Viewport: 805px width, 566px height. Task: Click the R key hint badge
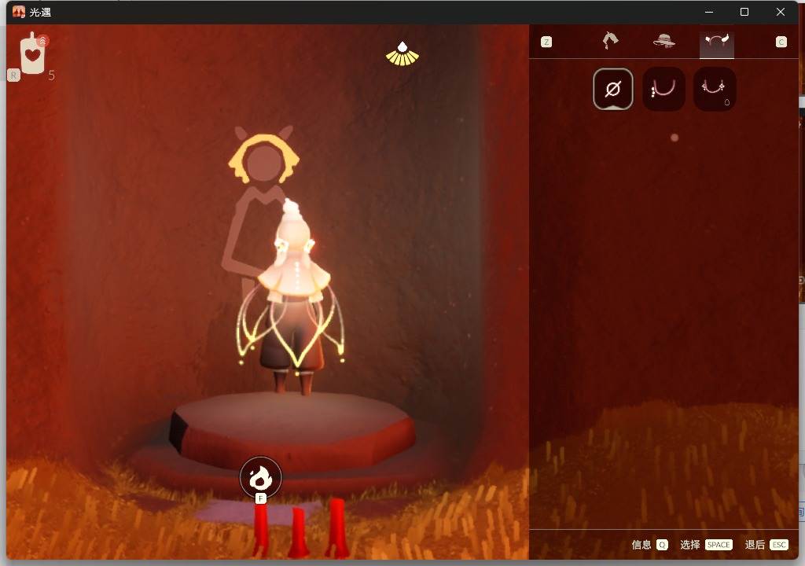point(13,75)
